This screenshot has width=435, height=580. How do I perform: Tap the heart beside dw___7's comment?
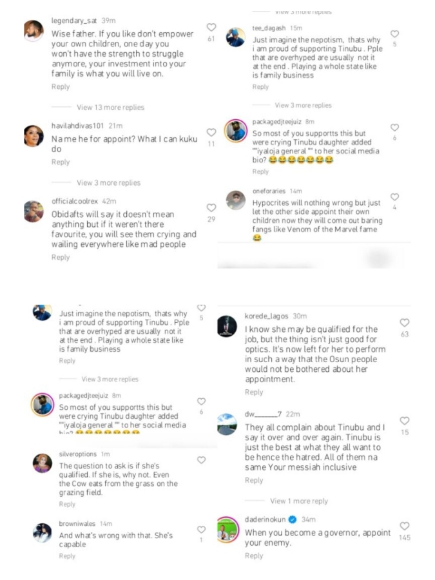point(404,421)
